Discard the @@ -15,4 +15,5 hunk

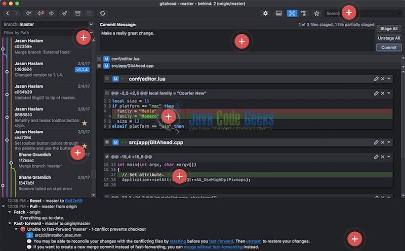(383, 157)
